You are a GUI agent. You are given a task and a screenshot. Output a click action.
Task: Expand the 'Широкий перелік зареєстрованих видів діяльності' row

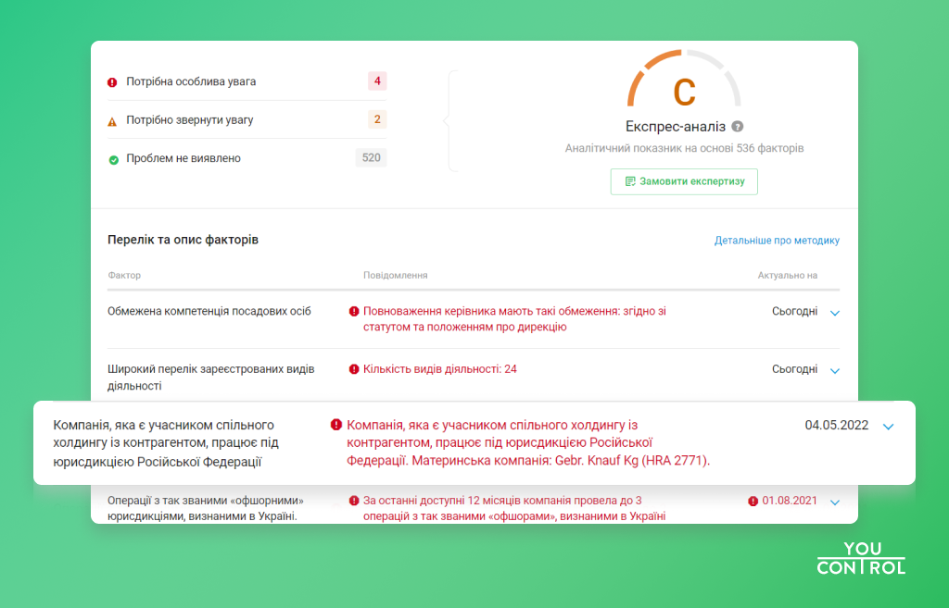click(x=835, y=370)
